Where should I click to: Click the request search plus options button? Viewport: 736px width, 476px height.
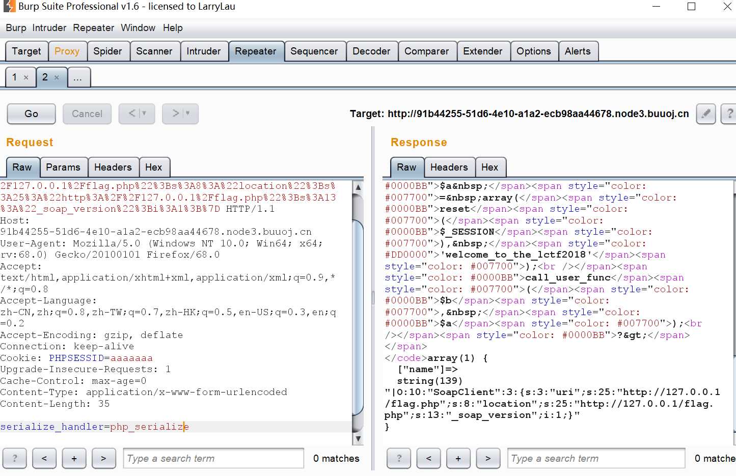[74, 458]
